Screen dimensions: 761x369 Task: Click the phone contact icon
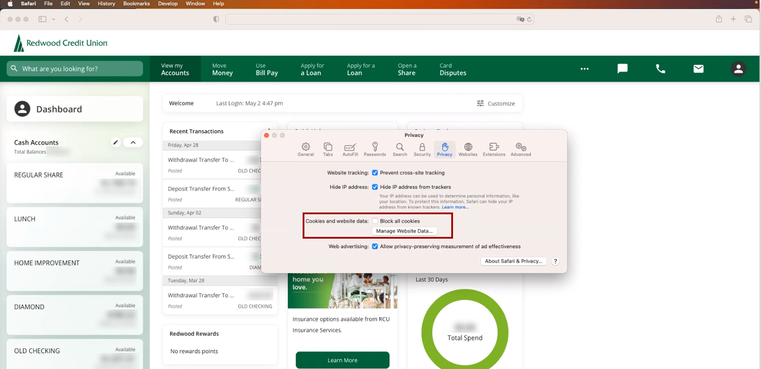pos(661,68)
